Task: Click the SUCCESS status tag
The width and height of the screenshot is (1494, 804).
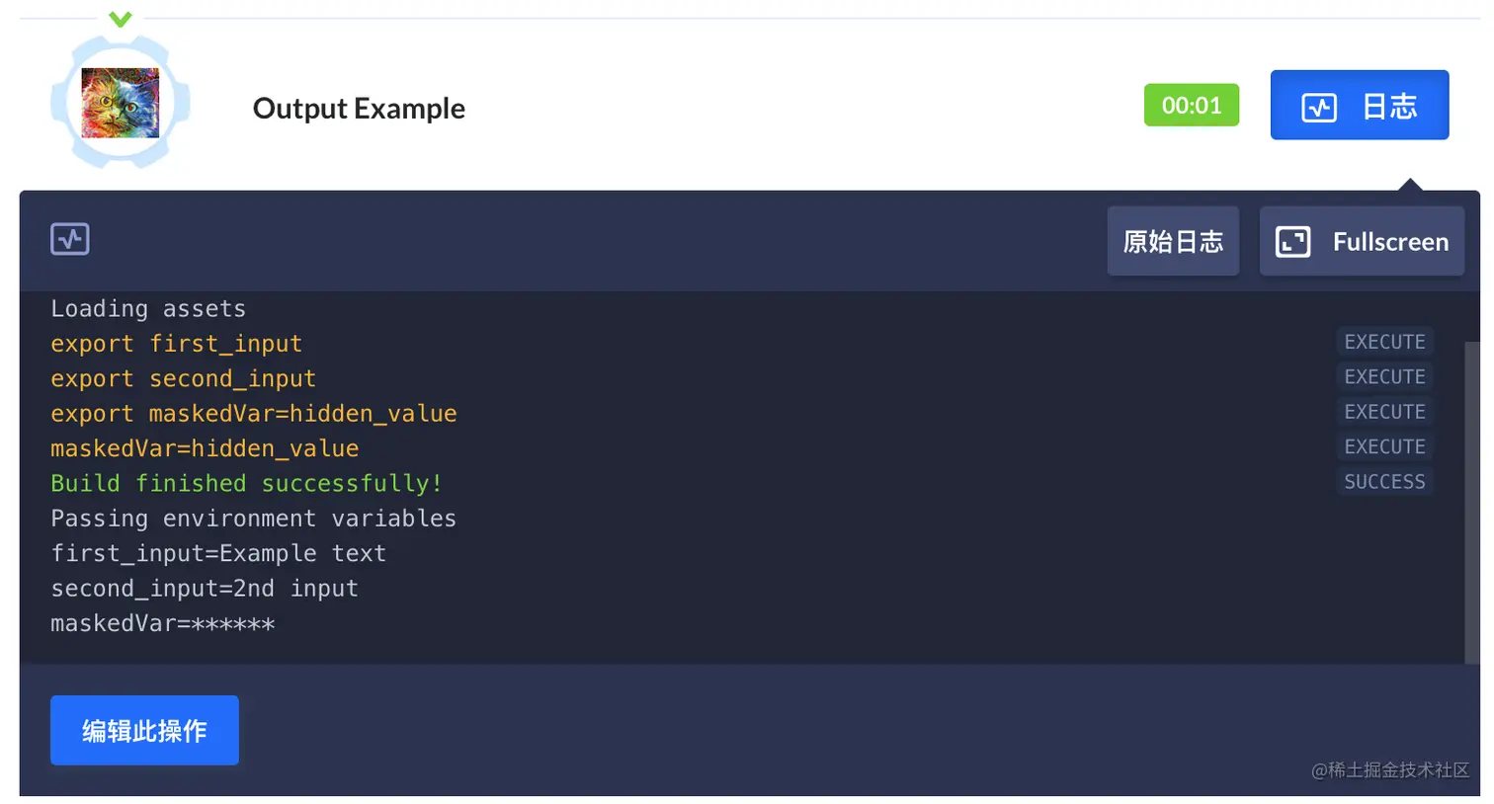Action: [x=1384, y=481]
